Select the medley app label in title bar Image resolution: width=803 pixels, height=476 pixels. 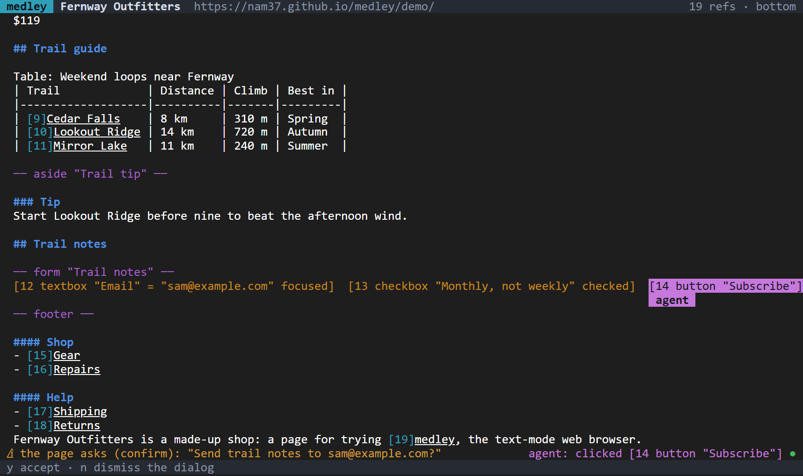tap(27, 7)
